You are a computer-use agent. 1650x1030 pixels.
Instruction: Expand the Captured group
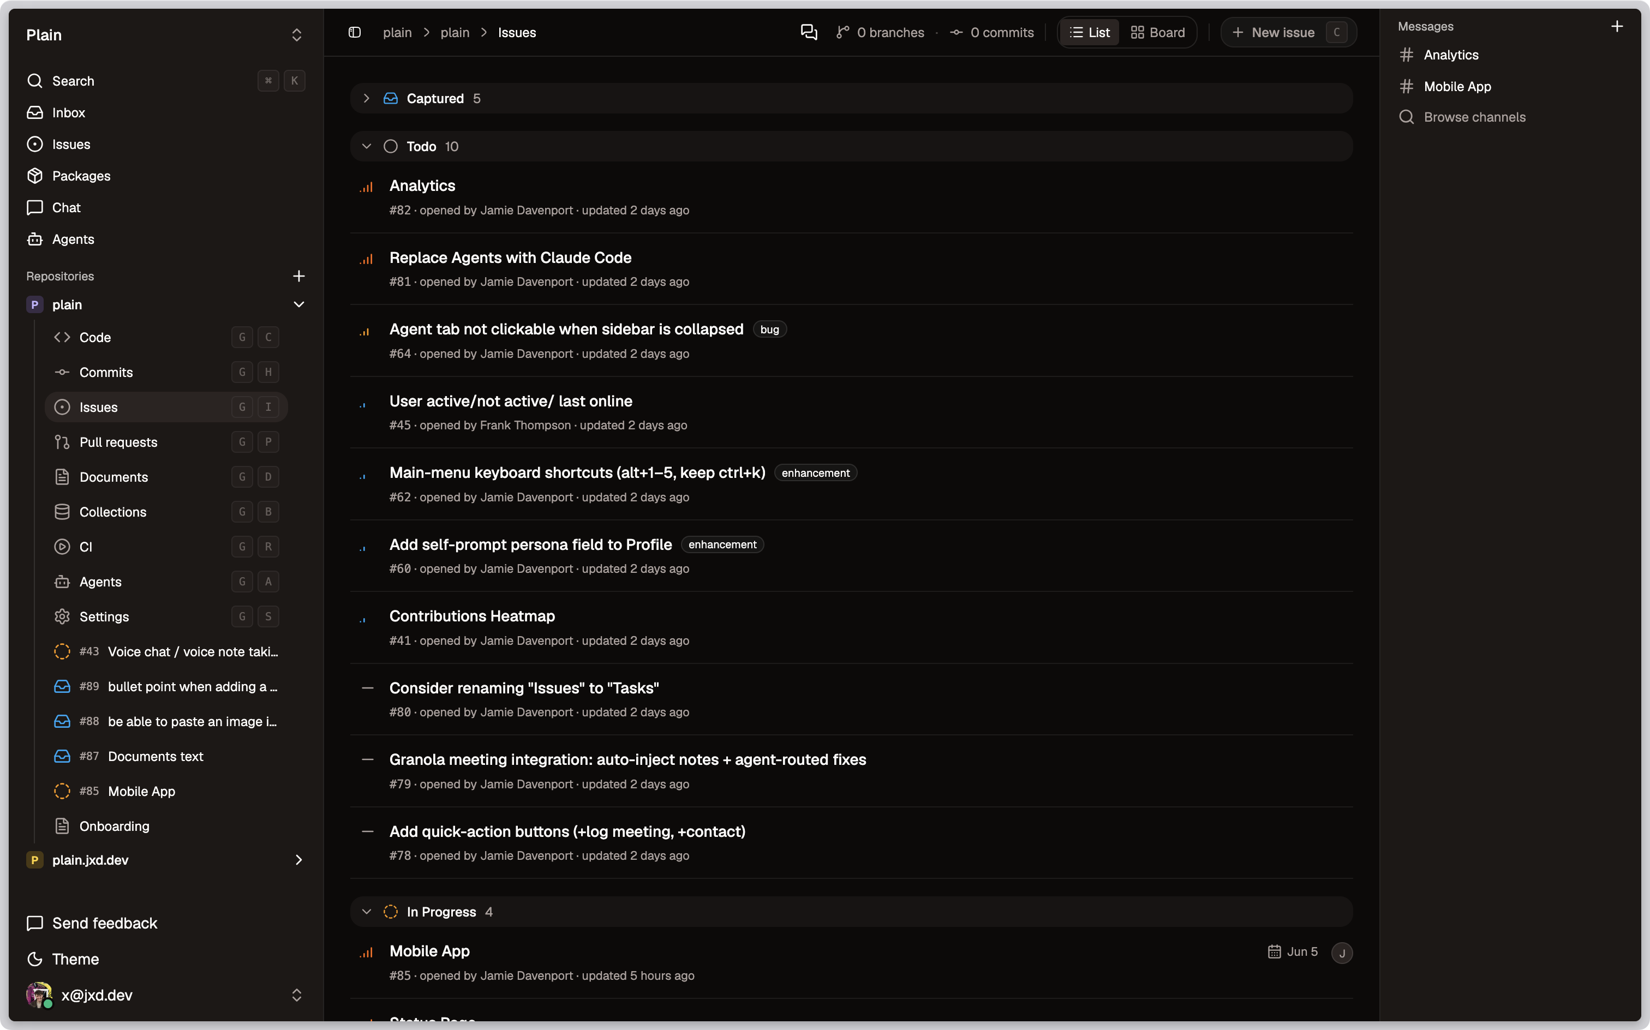pos(367,99)
